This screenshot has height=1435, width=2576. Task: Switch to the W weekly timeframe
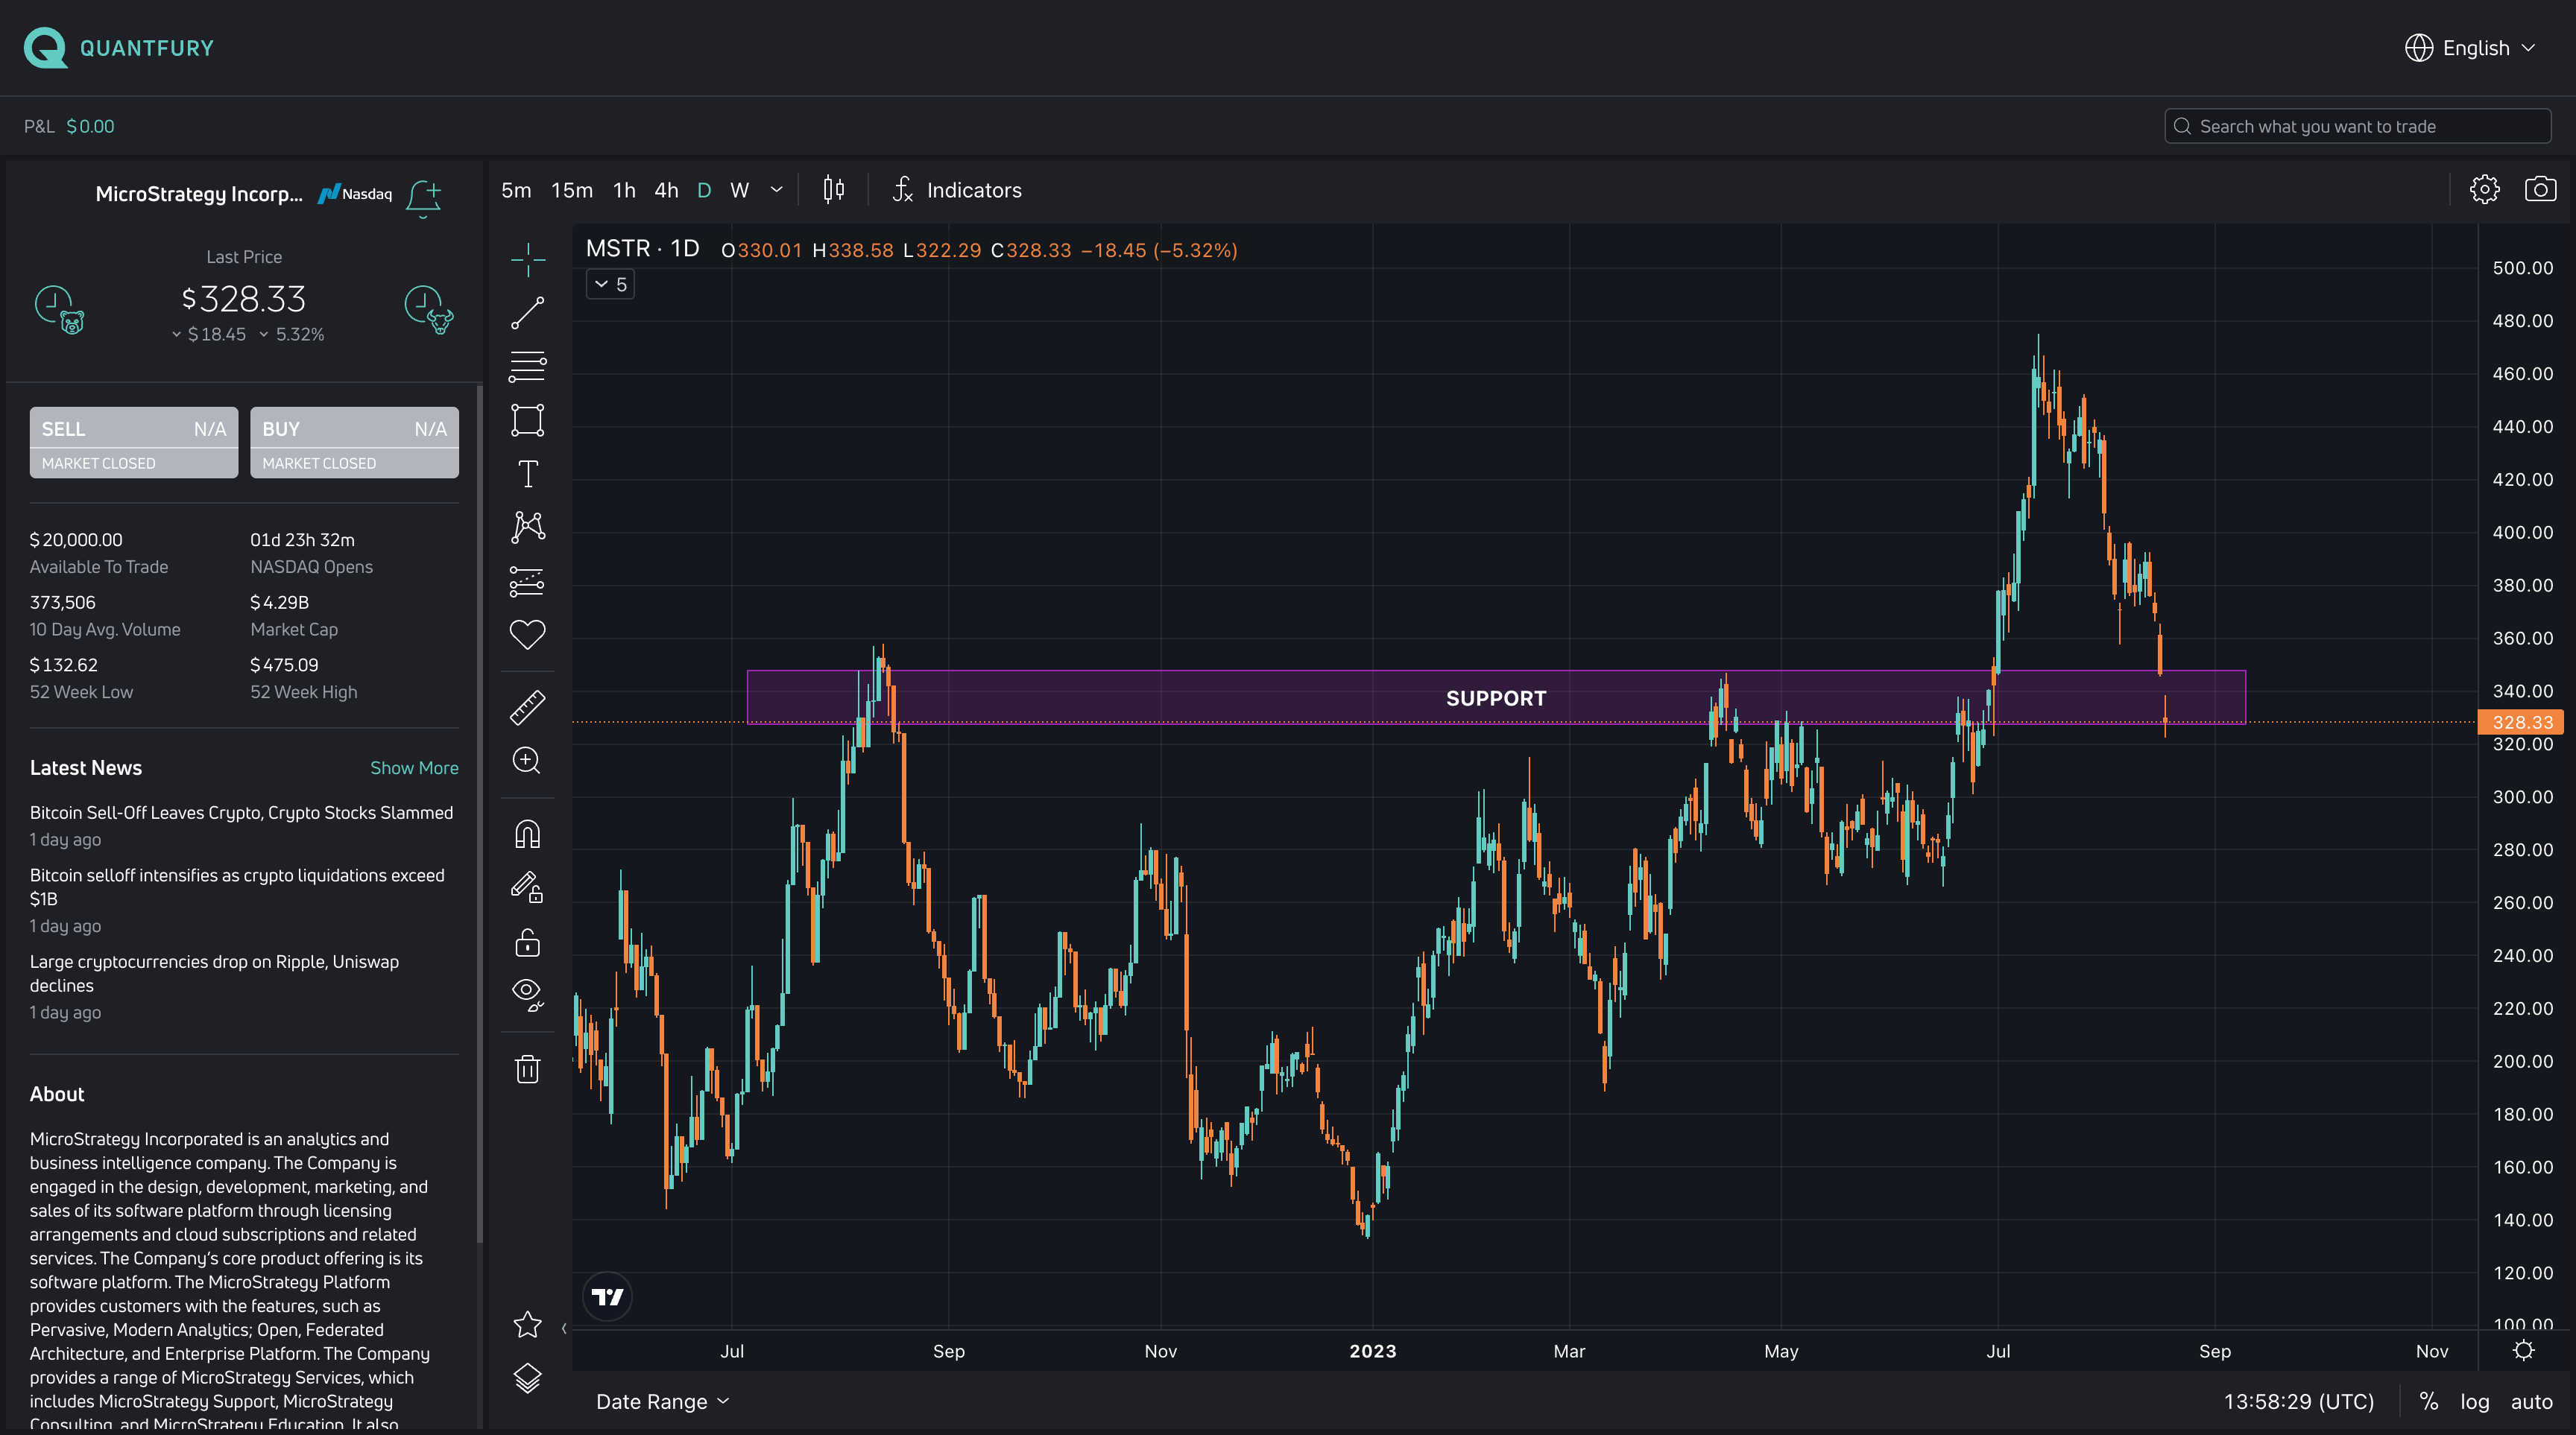point(739,190)
